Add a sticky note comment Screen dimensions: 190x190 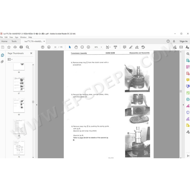124,47
